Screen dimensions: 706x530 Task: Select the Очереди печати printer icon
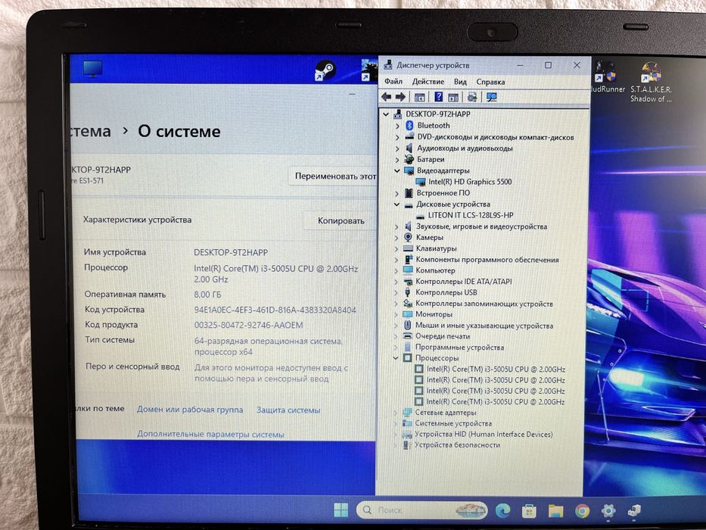coord(407,335)
